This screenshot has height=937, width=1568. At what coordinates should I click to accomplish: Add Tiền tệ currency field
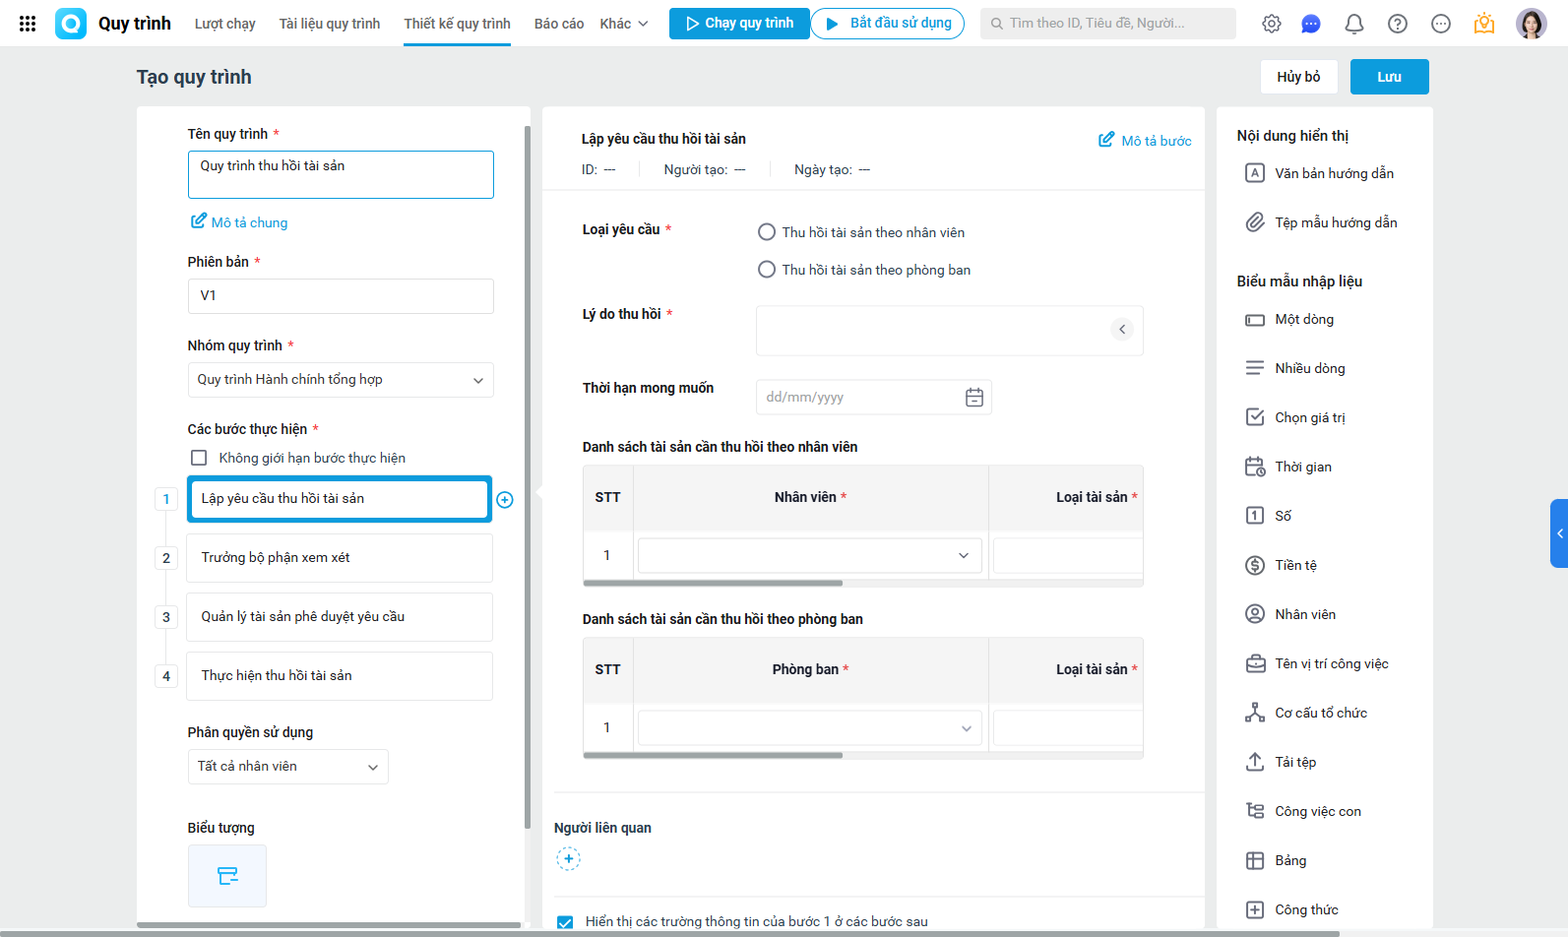[1283, 565]
